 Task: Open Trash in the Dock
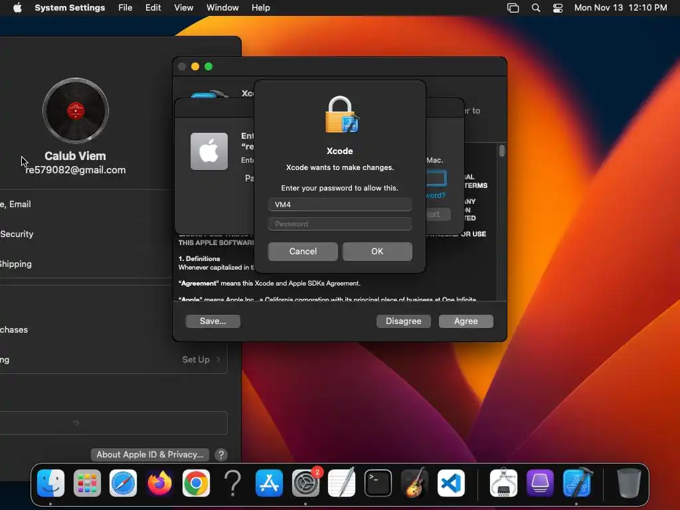(x=628, y=483)
